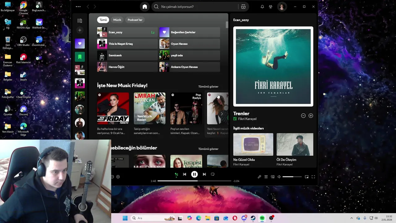
Task: Open the mini player icon
Action: point(307,177)
